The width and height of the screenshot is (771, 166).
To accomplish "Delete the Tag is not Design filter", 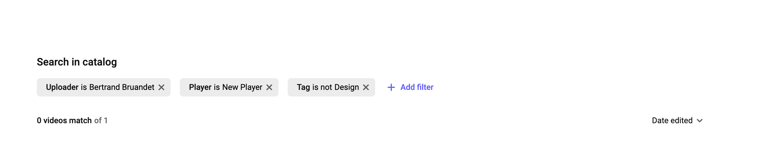I will tap(366, 88).
